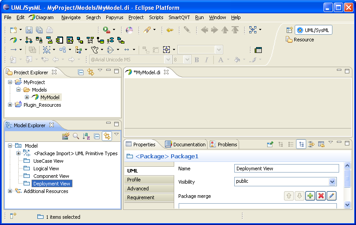Sort Model Explorer elements alphabetically

pos(86,136)
